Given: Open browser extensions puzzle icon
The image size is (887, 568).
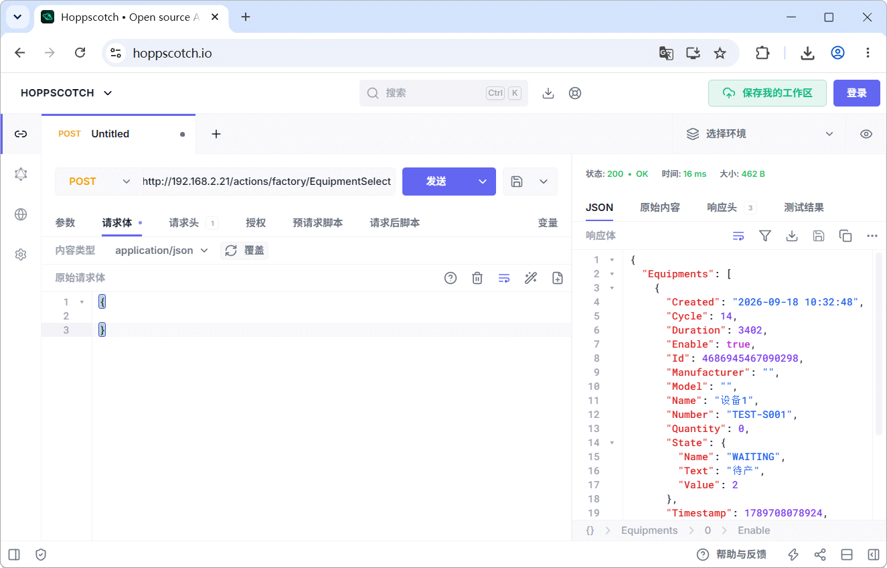Looking at the screenshot, I should coord(762,53).
